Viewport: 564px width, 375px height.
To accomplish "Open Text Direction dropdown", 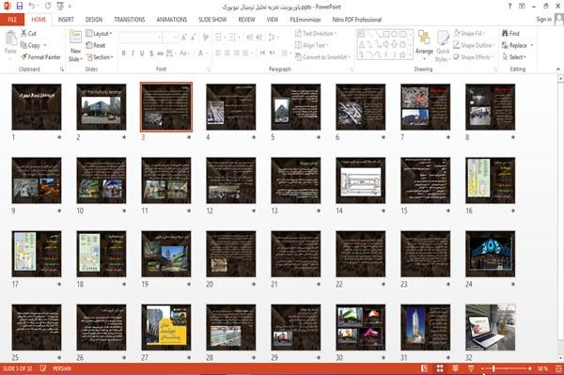I will pos(316,34).
